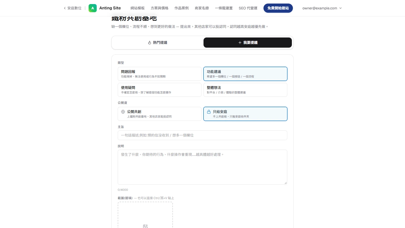Click the resize handle of description textarea
The image size is (405, 228).
click(286, 183)
